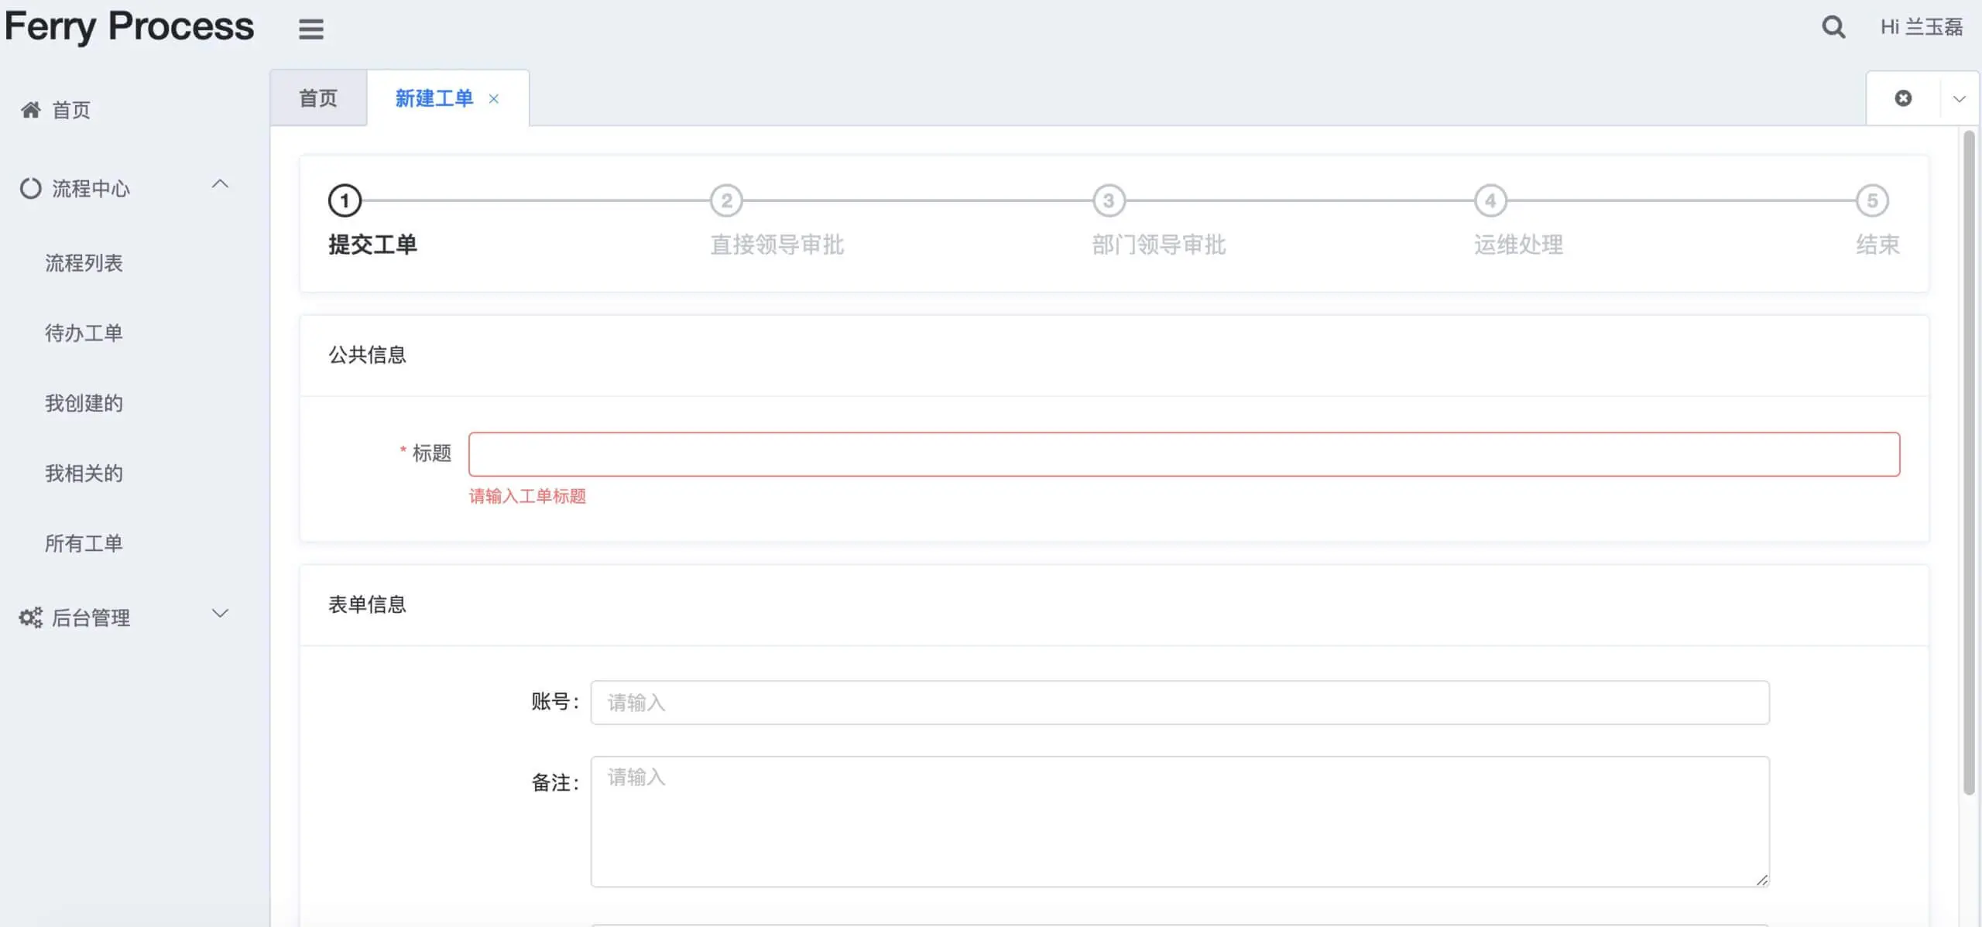Collapse the 流程中心 menu chevron
Screen dimensions: 1982x927
click(x=220, y=185)
